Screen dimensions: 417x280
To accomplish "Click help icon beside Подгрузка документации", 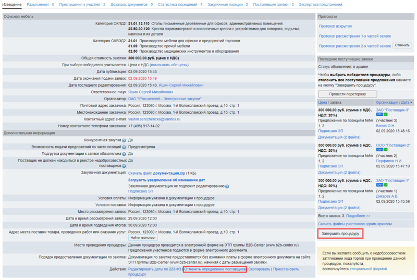I will 124,154.
